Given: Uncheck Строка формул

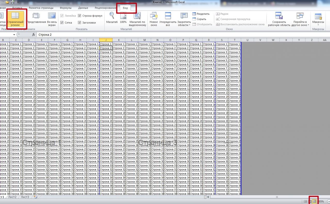Looking at the screenshot, I should (x=79, y=15).
